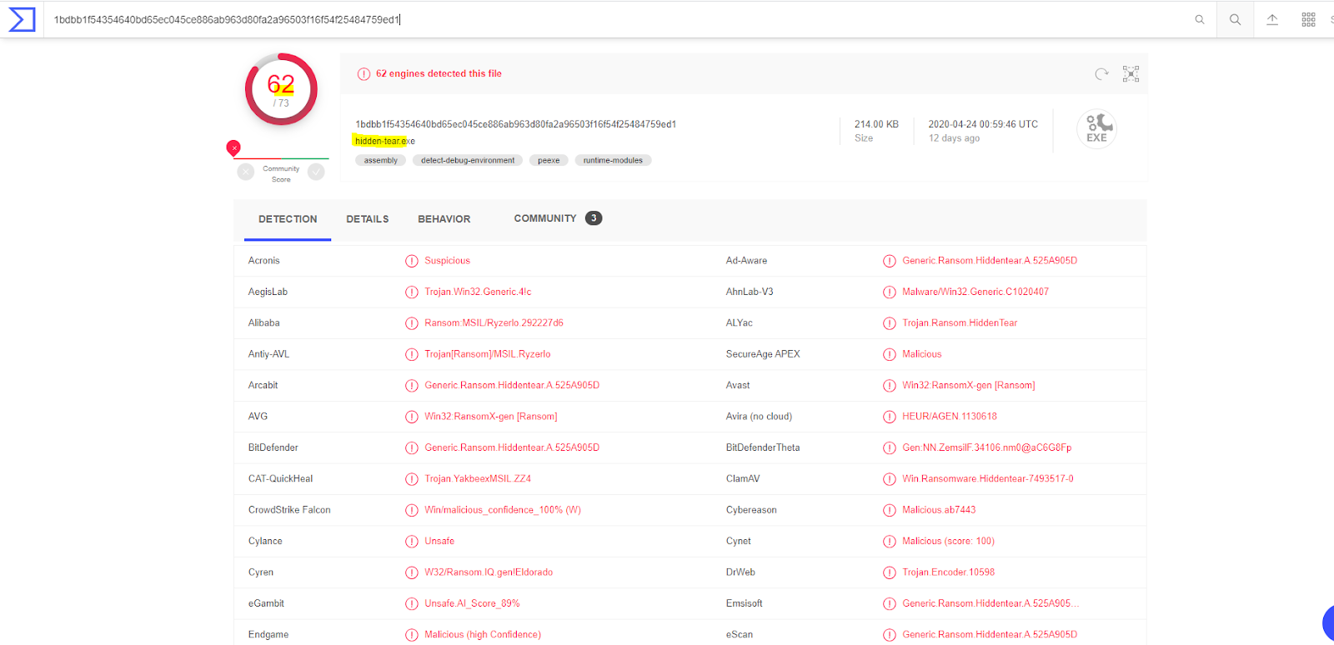This screenshot has height=645, width=1334.
Task: Click the warning icon in Antiy-AVL row
Action: [x=412, y=354]
